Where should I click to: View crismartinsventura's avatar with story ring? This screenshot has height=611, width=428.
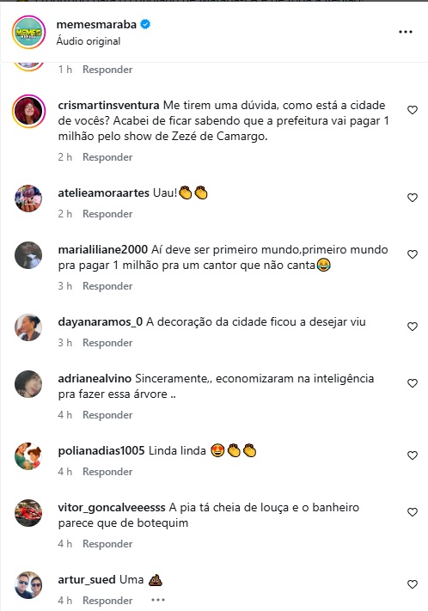click(x=29, y=112)
